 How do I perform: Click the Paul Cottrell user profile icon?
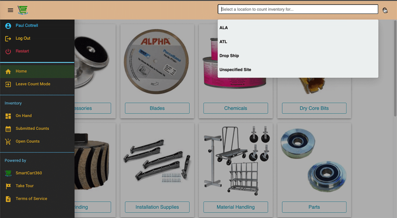pyautogui.click(x=8, y=26)
